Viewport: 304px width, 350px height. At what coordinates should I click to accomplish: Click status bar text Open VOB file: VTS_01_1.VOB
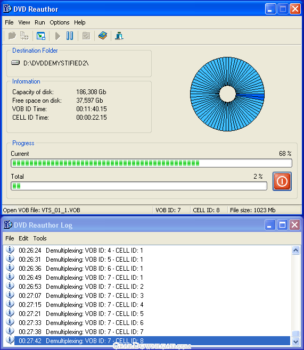click(42, 210)
